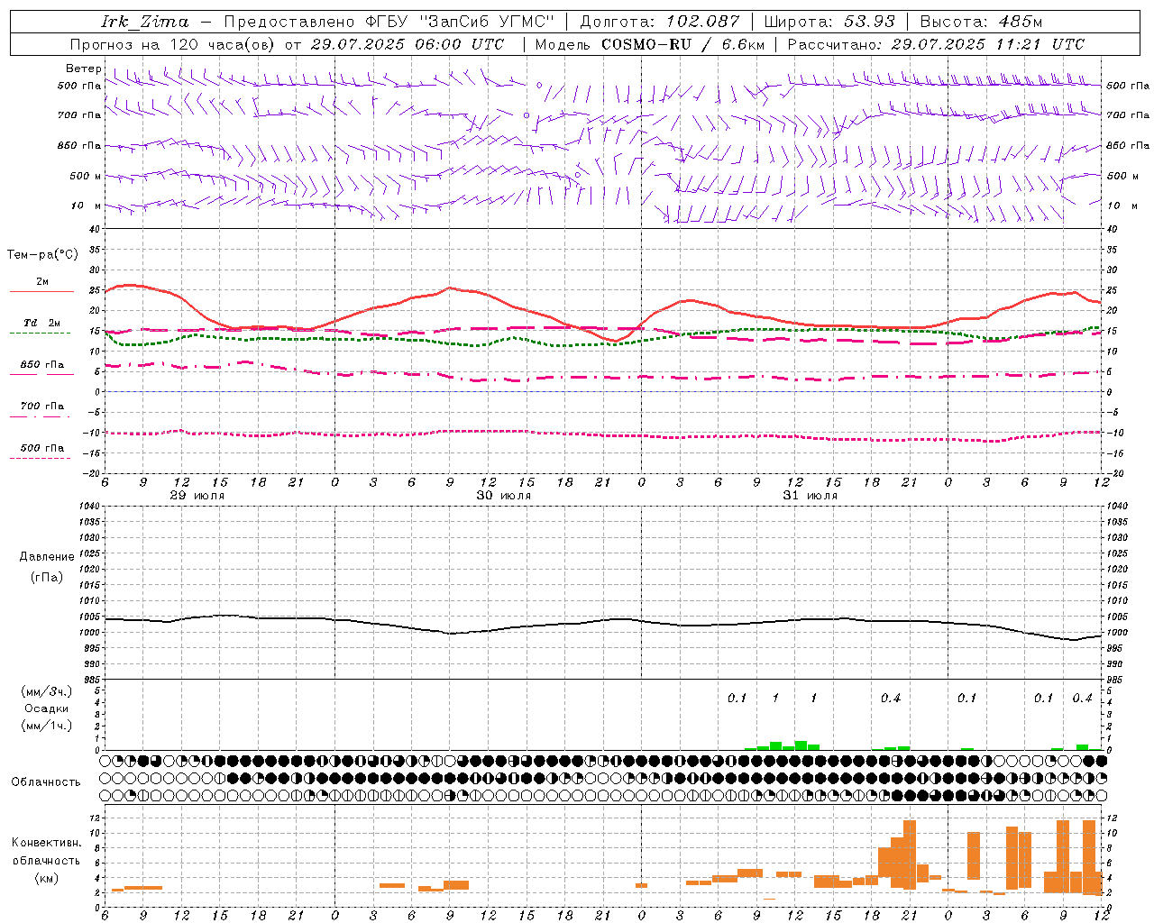Image resolution: width=1154 pixels, height=923 pixels.
Task: Select 'Модель COSMO-RU / 6.6км' text
Action: 650,44
